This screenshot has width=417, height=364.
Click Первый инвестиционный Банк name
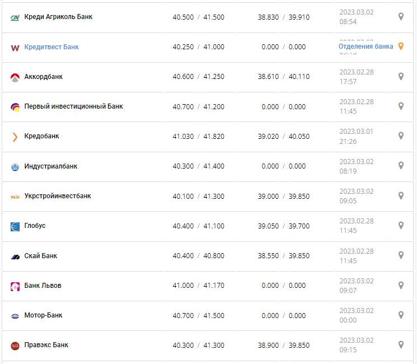(x=73, y=106)
